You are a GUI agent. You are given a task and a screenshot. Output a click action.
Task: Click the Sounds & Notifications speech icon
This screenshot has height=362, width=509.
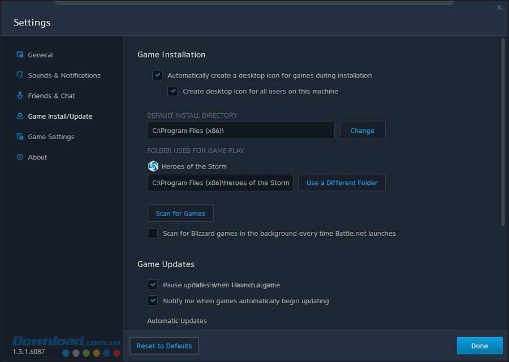pos(20,75)
